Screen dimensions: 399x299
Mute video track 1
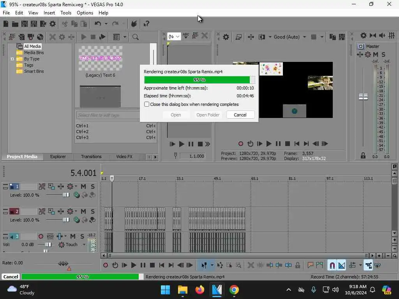pos(83,186)
